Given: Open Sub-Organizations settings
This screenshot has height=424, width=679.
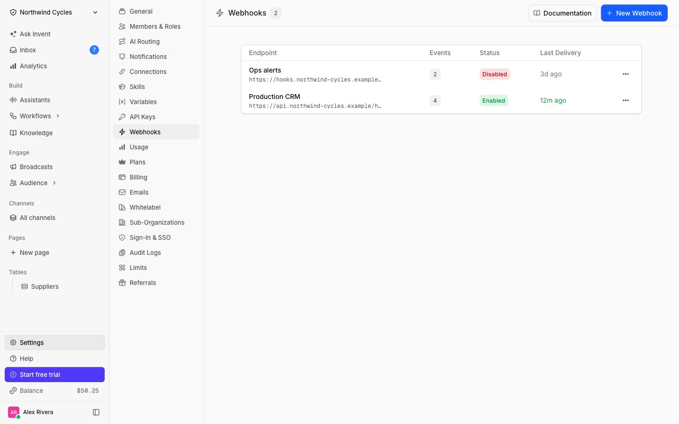Looking at the screenshot, I should 156,222.
